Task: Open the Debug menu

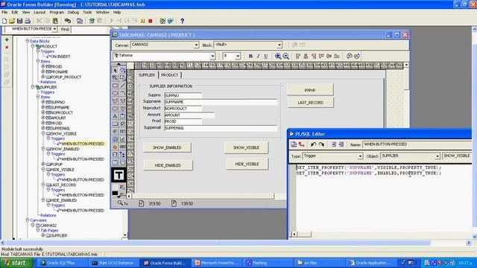Action: point(73,12)
